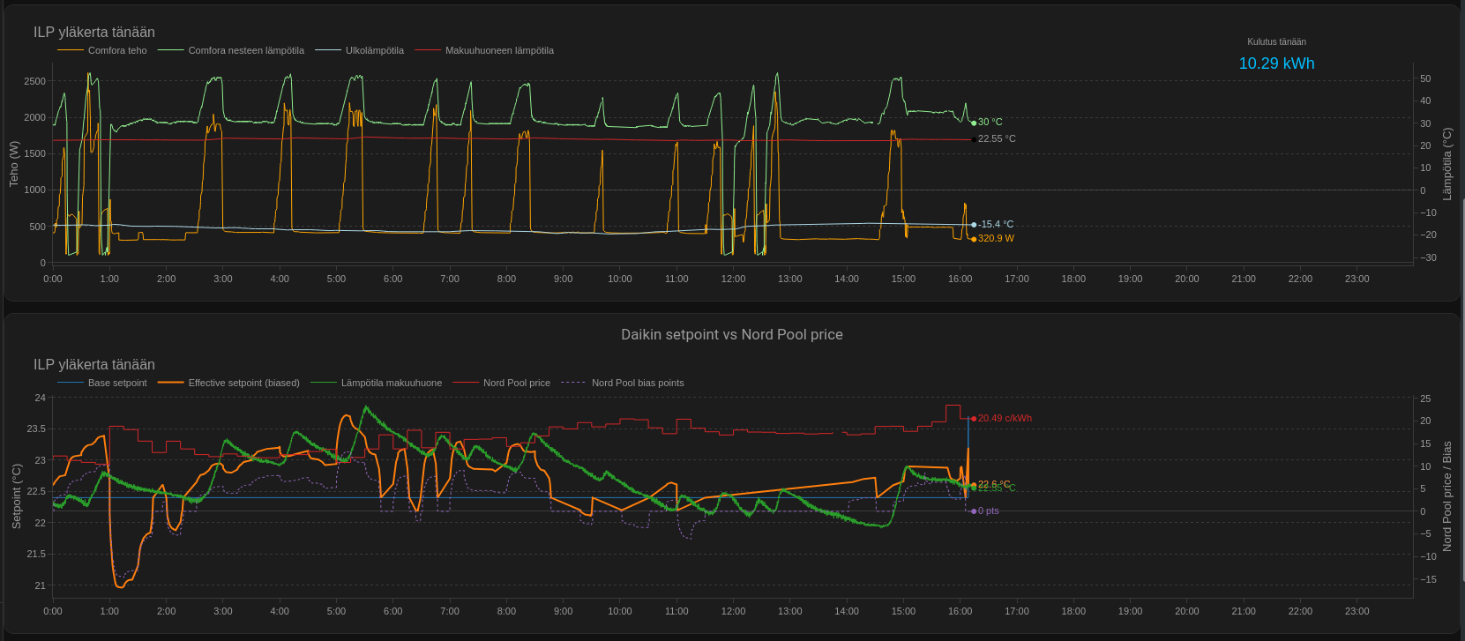Screen dimensions: 1465x641
Task: Click the Nord Pool price / Bias axis title
Action: click(x=1446, y=497)
